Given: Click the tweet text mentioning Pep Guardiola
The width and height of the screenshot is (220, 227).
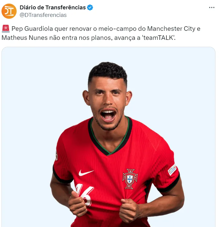Looking at the screenshot, I should [x=101, y=33].
